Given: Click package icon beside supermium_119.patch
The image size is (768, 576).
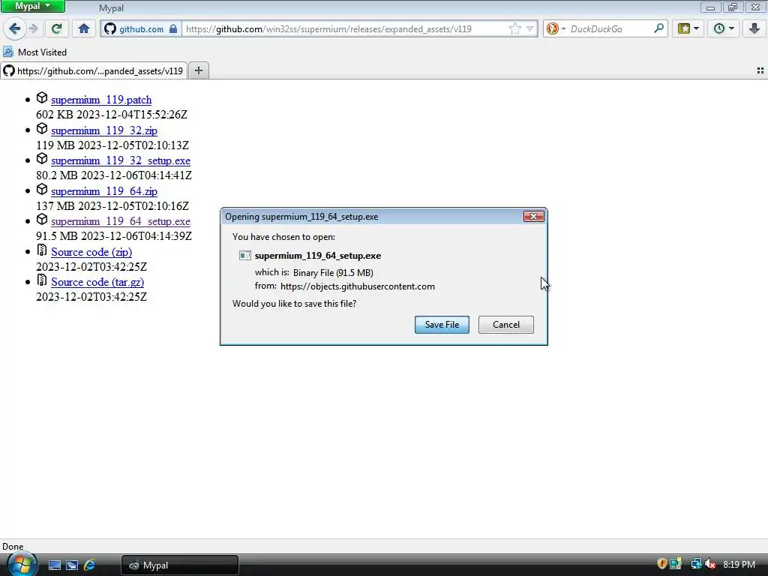Looking at the screenshot, I should tap(42, 98).
